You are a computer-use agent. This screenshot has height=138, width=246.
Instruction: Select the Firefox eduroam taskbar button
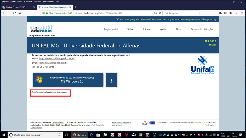point(79,135)
